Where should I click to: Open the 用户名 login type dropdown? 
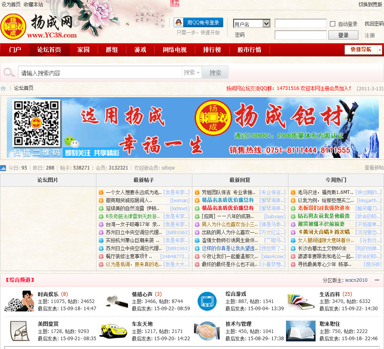(252, 24)
